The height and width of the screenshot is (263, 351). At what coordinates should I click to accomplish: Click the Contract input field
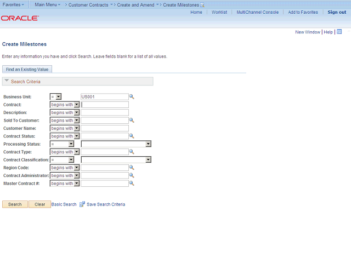(x=105, y=105)
